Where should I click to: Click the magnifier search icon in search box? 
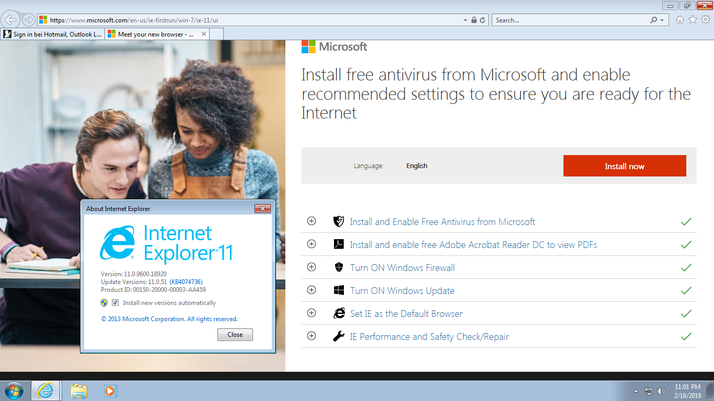653,20
